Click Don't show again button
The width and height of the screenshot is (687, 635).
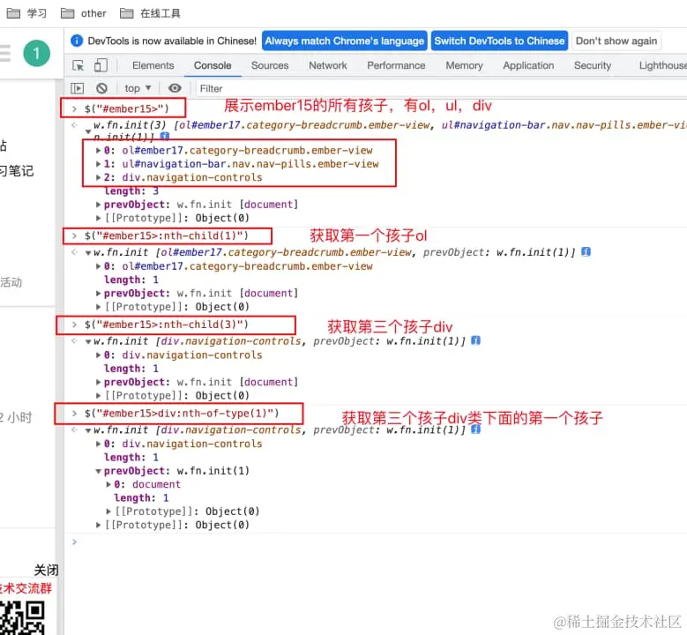(x=616, y=41)
